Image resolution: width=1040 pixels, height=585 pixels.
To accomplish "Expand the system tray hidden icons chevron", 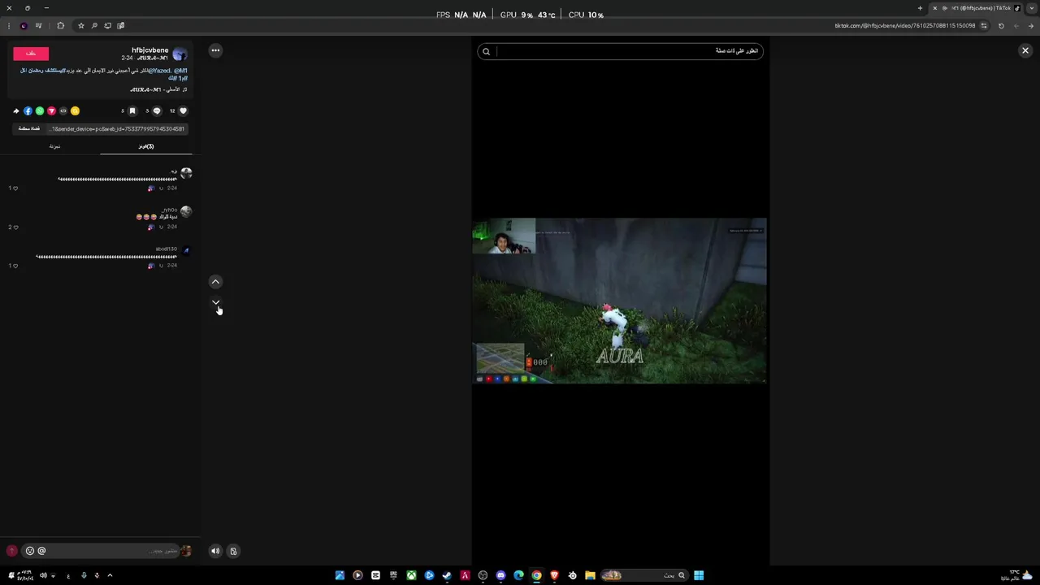I will coord(110,575).
